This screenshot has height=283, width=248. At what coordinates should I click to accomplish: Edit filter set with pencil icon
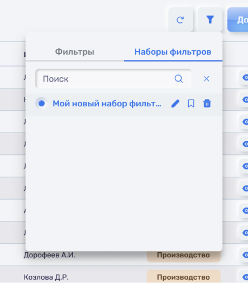click(x=175, y=103)
